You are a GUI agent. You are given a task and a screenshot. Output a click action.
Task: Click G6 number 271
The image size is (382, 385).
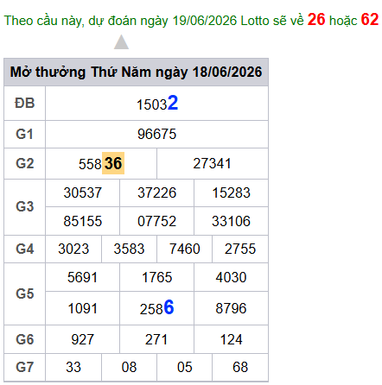click(x=156, y=339)
